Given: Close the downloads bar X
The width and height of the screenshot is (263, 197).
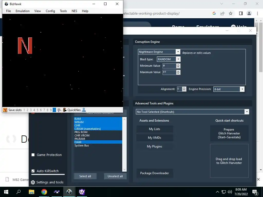Looking at the screenshot, I should (x=258, y=179).
